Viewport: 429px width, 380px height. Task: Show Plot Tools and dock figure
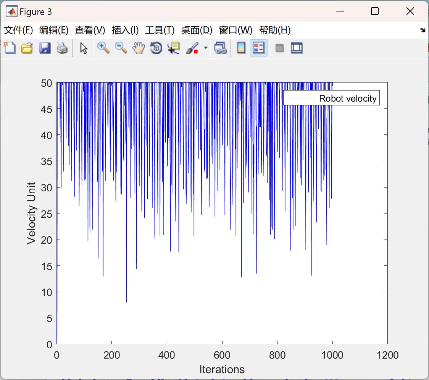[x=297, y=48]
